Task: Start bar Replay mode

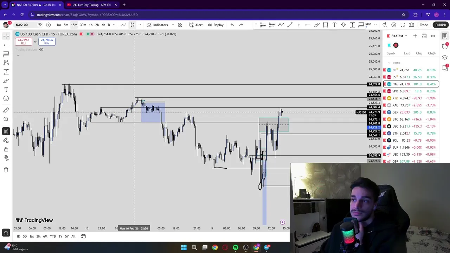Action: [x=216, y=25]
